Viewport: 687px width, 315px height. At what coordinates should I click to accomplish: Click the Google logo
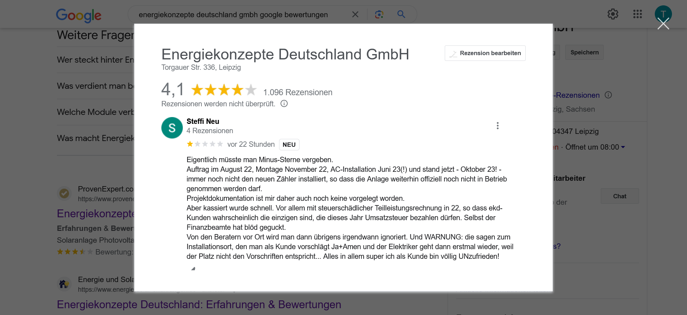pyautogui.click(x=79, y=15)
